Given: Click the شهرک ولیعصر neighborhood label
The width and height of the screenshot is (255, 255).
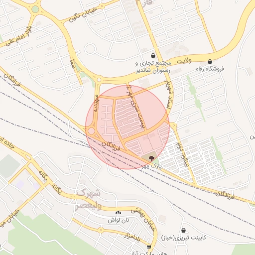Looking at the screenshot, I should 89,200.
